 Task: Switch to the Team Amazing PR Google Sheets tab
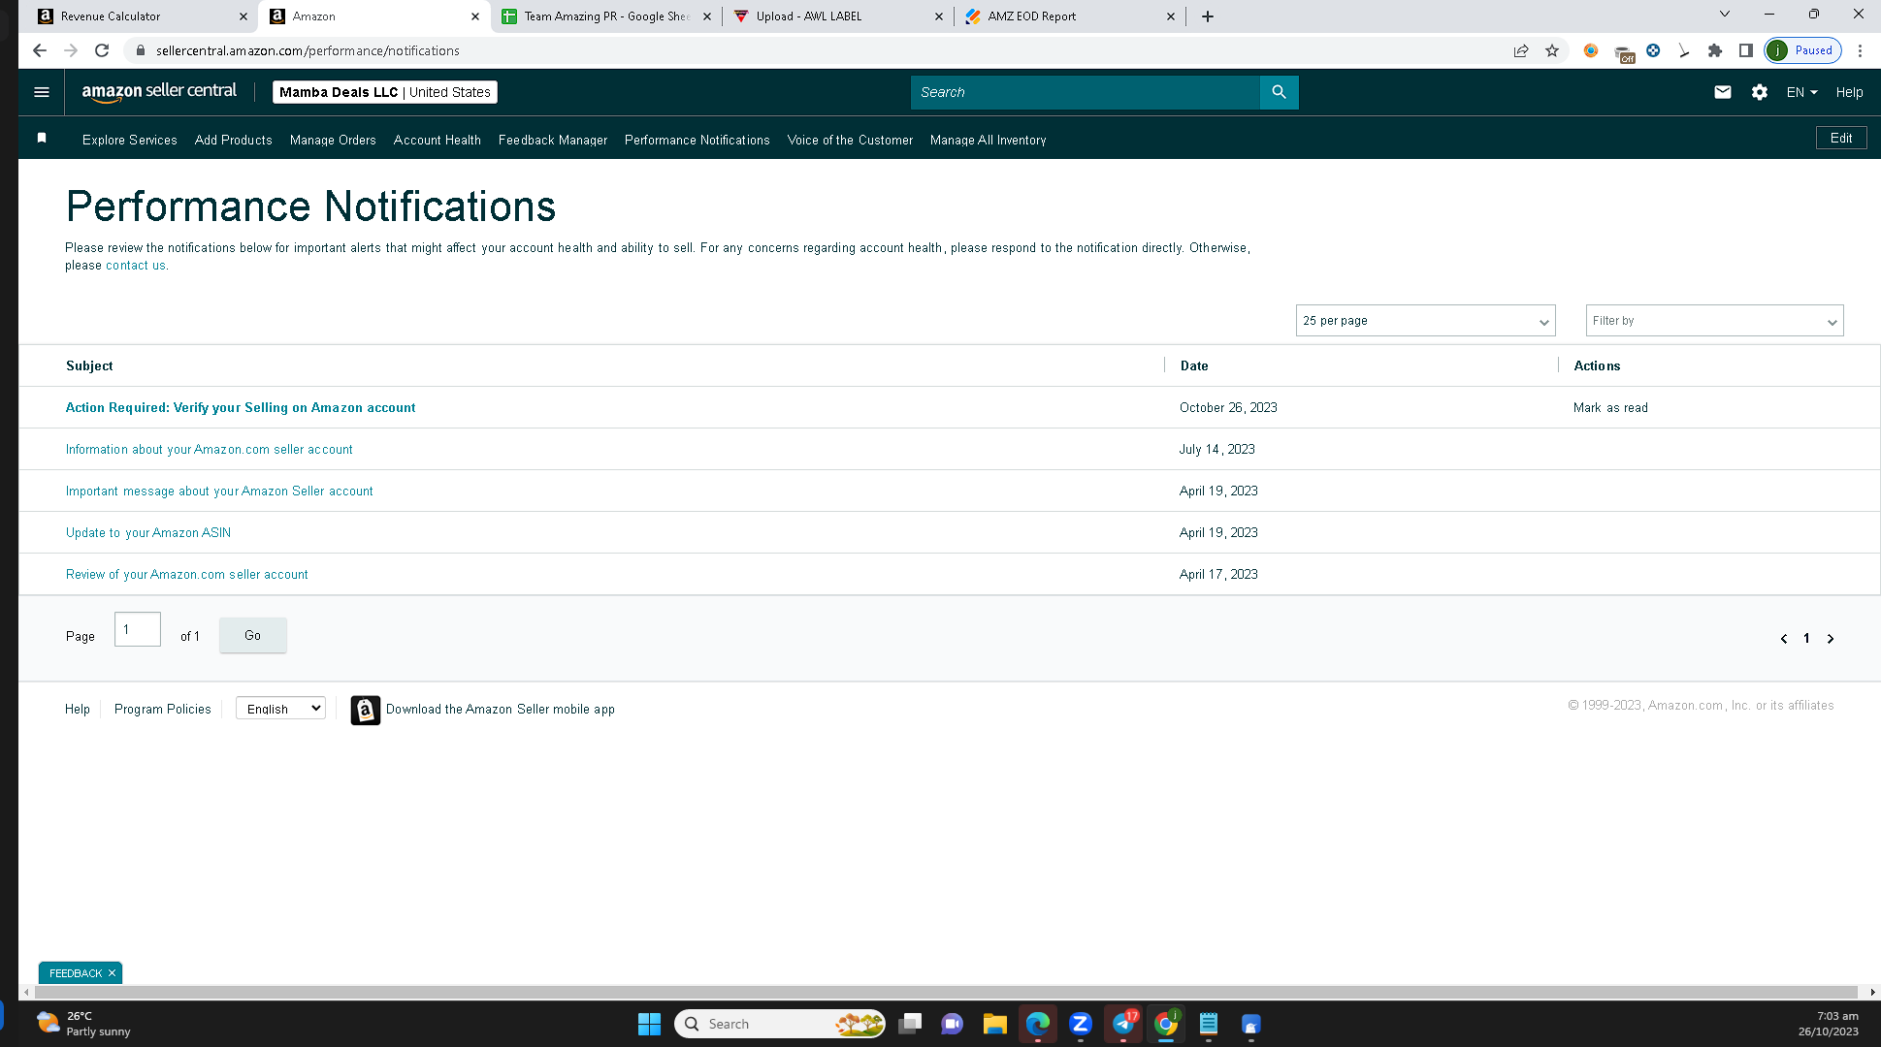605,16
